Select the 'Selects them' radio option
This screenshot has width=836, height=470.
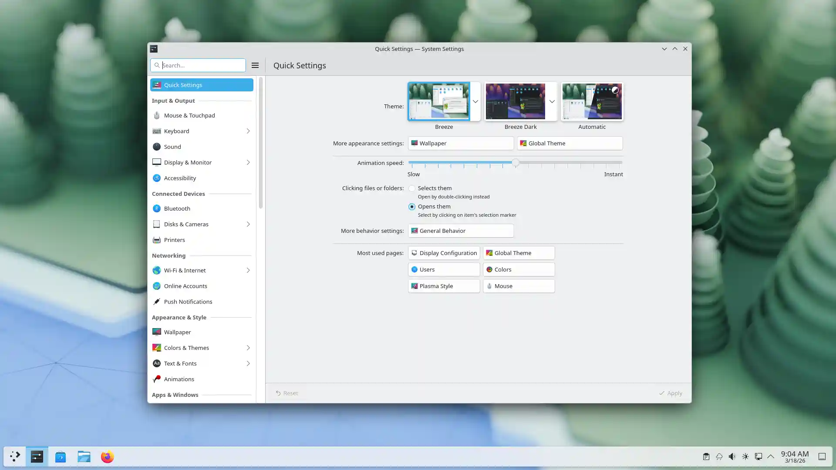pos(412,188)
